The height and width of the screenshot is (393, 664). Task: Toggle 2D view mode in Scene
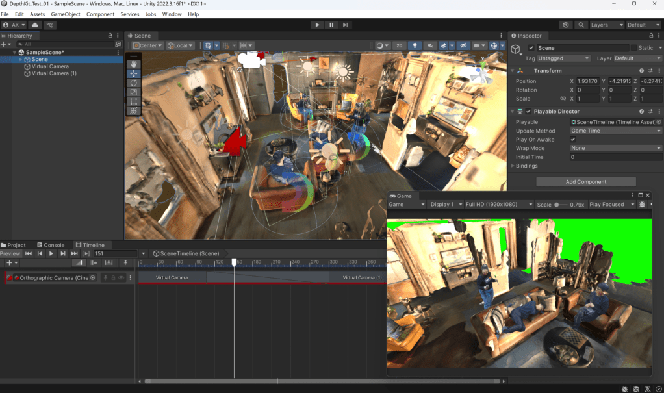400,45
